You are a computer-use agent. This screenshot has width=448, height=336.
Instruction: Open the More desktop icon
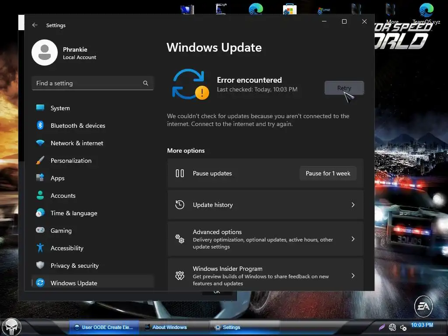coord(392,14)
